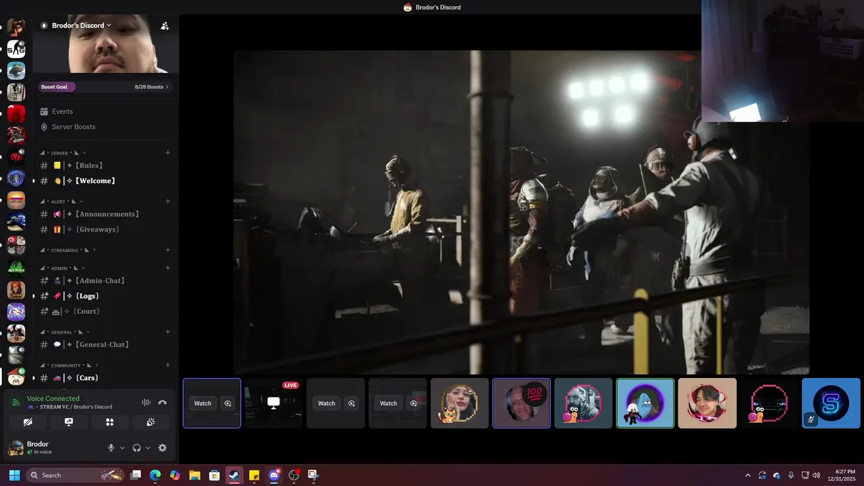Create channel in ALERT category plus icon

(x=167, y=201)
